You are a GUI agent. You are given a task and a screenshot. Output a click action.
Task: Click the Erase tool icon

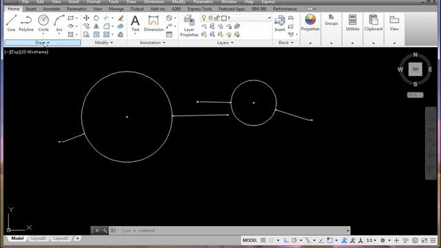[x=121, y=18]
